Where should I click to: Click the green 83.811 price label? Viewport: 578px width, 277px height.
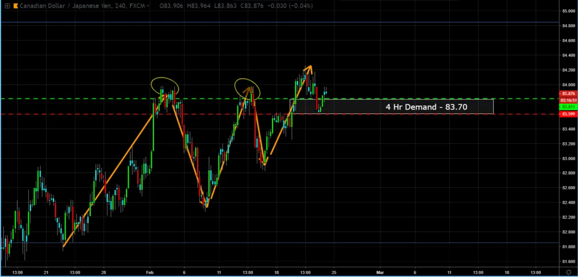coord(568,107)
